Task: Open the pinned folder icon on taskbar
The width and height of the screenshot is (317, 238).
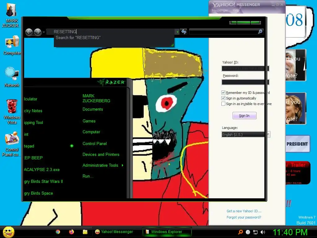Action: point(85,232)
